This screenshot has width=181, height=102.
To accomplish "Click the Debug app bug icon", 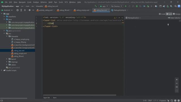I will 137,6.
